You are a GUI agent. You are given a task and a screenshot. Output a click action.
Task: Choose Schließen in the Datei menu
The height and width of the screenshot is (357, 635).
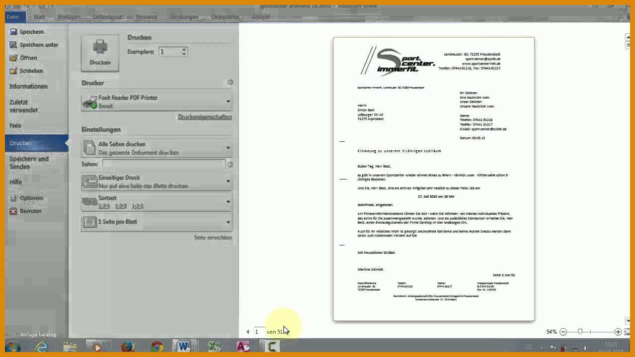point(26,70)
